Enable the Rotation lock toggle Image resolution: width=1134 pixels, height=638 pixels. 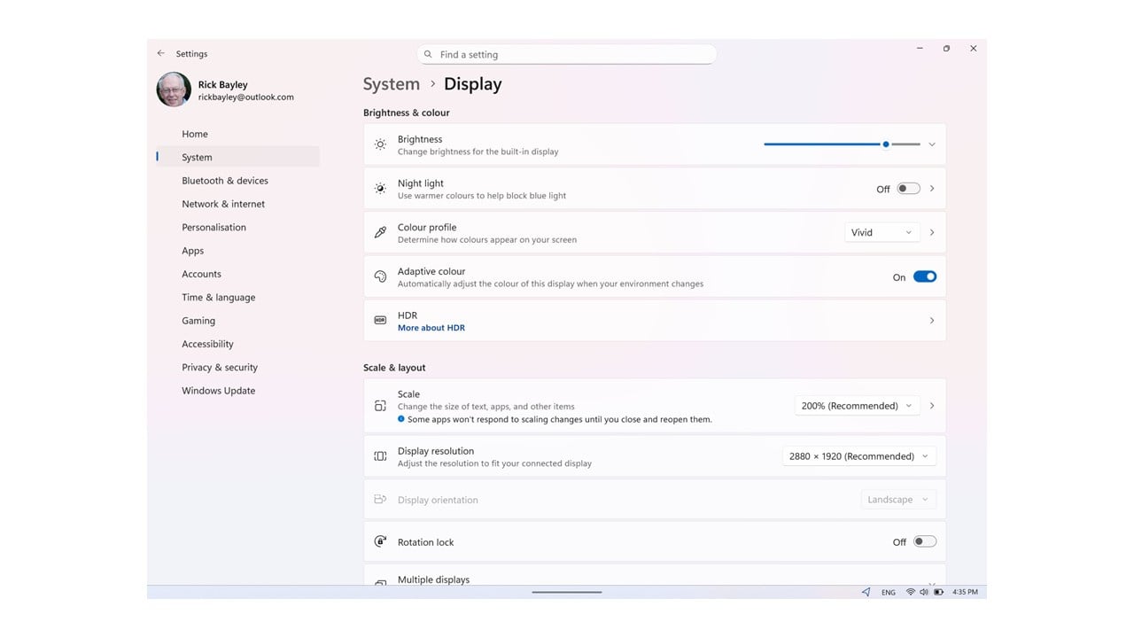coord(924,541)
